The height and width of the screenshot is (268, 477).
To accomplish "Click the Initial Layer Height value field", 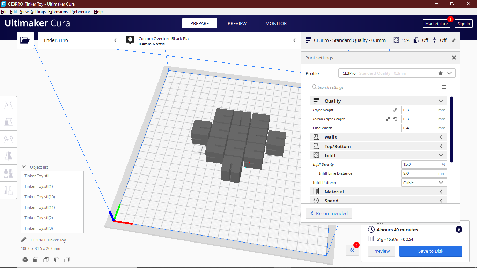I will (x=424, y=119).
